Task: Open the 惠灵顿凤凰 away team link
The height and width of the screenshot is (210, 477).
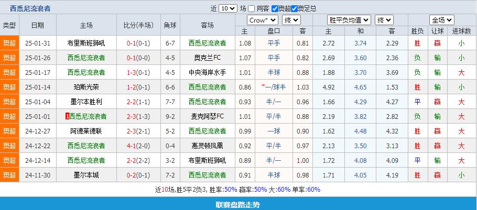Action: [x=207, y=146]
